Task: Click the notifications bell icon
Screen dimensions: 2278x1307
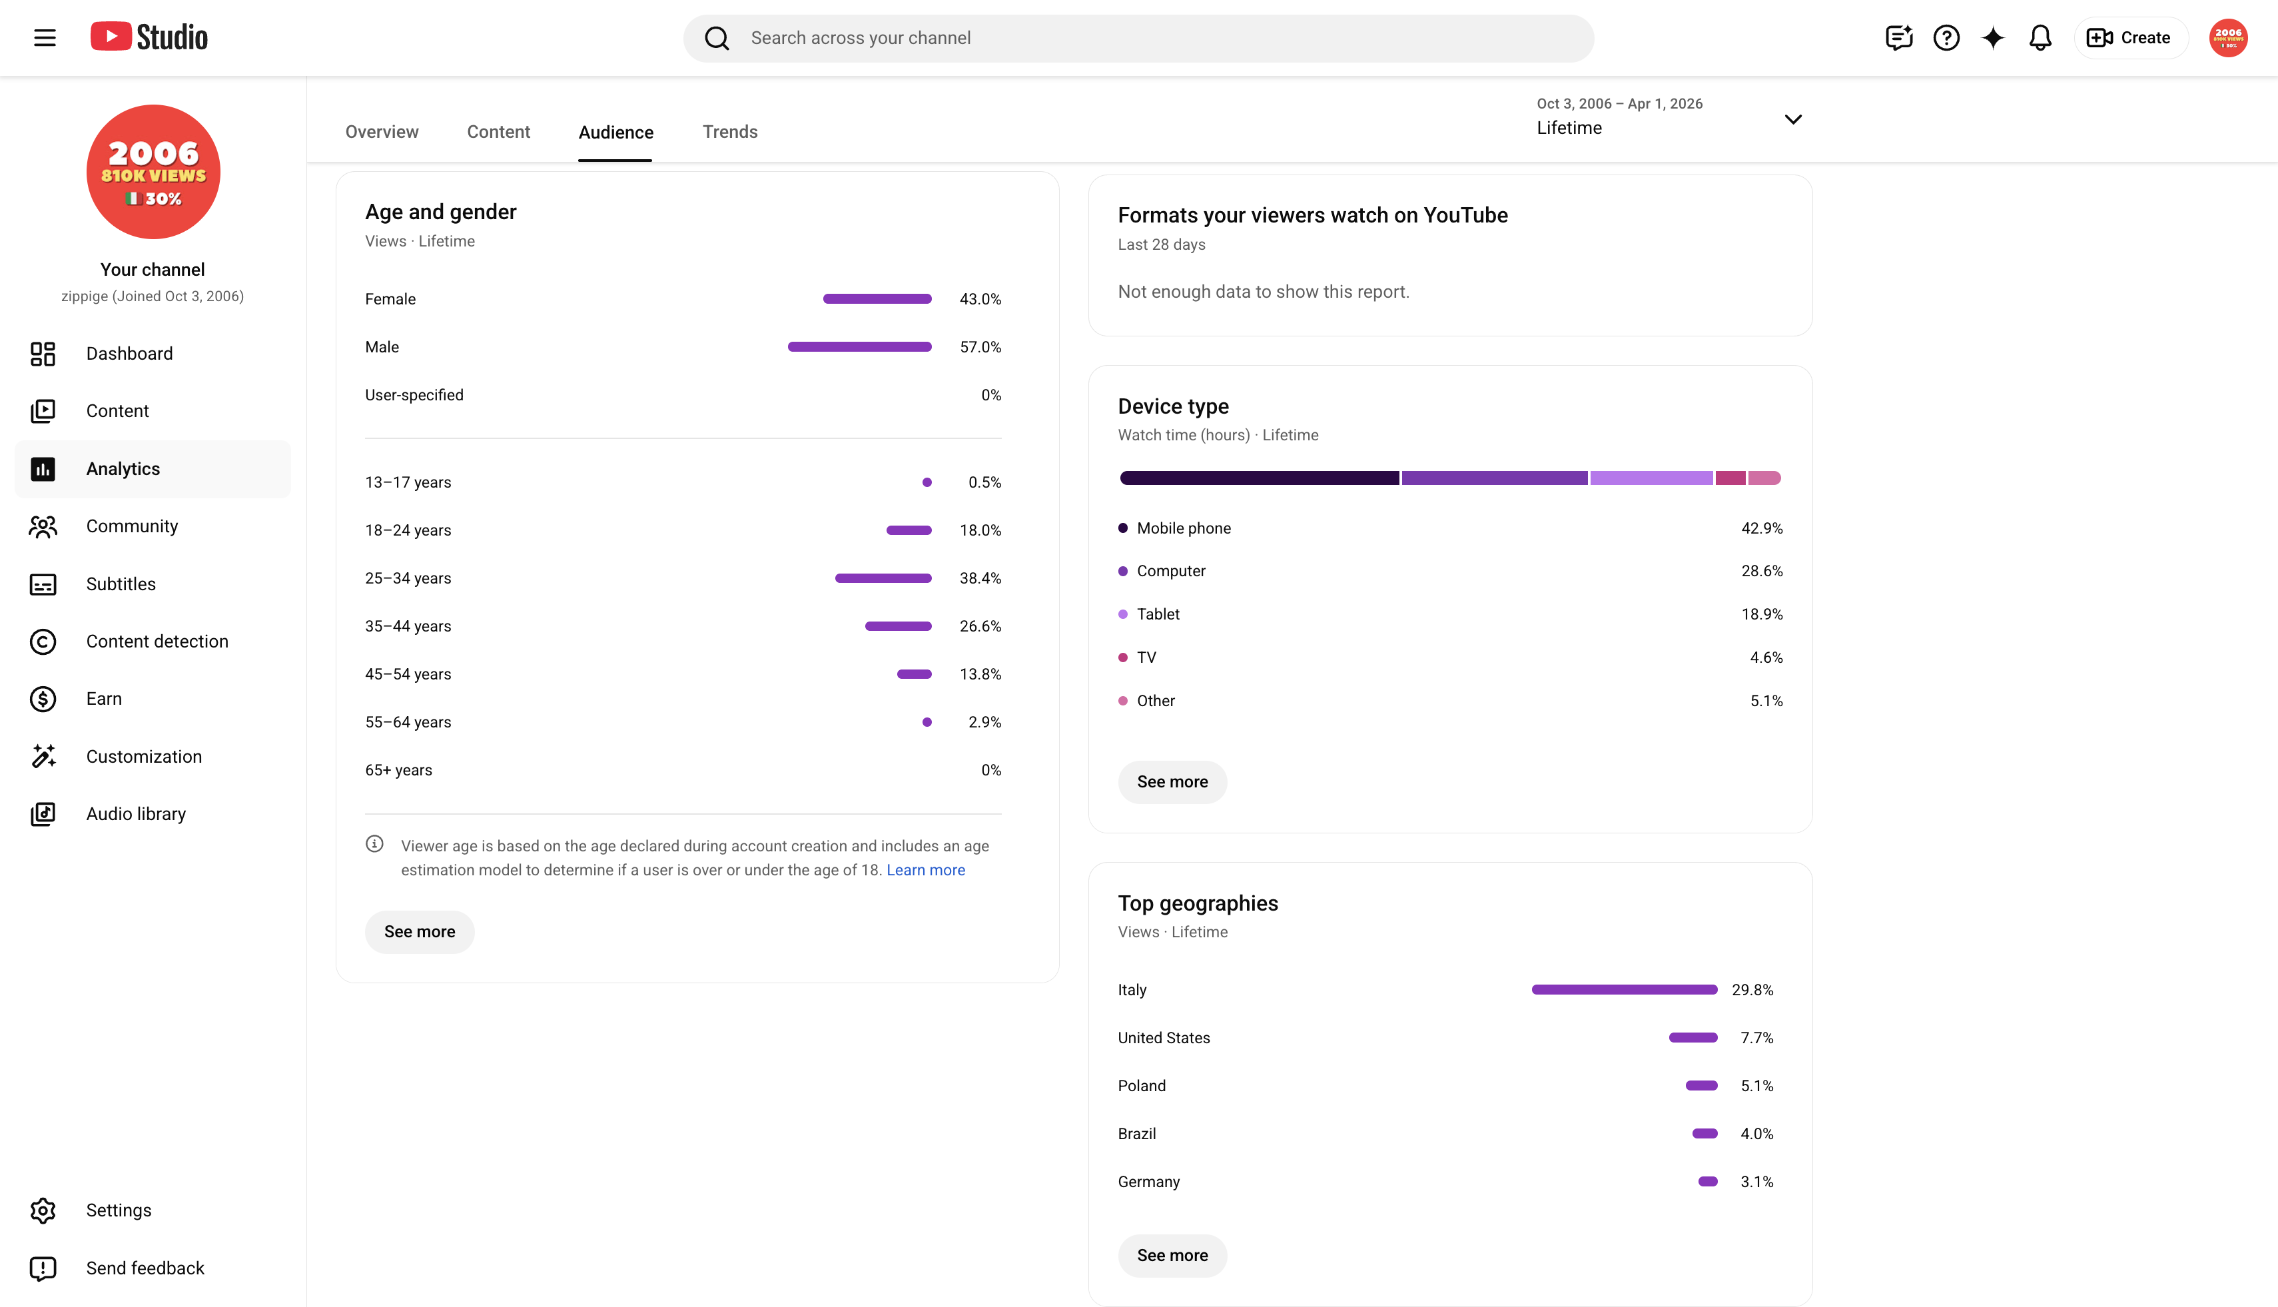Action: point(2040,38)
